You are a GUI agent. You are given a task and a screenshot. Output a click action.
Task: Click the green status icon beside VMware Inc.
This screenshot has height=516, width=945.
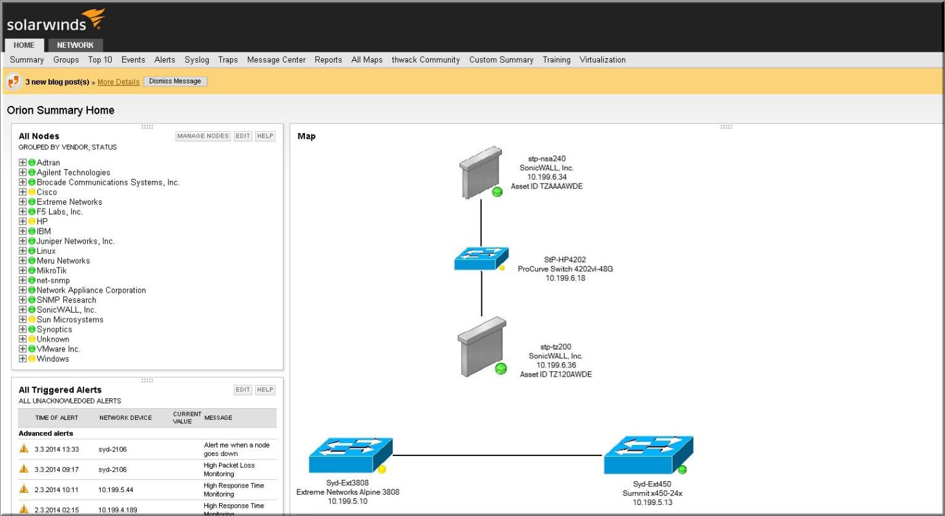[x=32, y=349]
